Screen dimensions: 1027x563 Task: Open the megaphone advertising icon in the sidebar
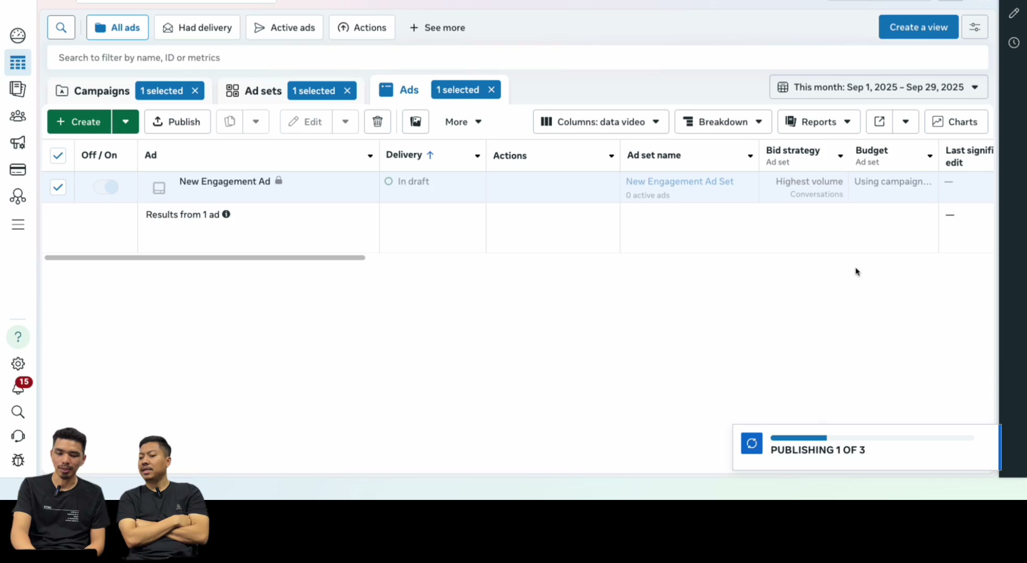tap(18, 142)
